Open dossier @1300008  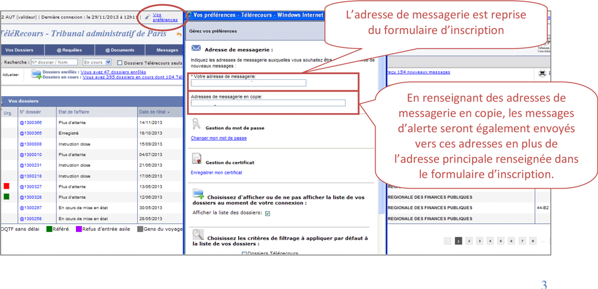point(31,144)
